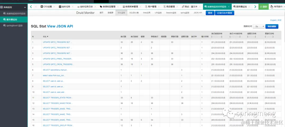Switch to the 测试：富文本 tab
Viewport: 285px width, 127px height.
click(x=189, y=7)
